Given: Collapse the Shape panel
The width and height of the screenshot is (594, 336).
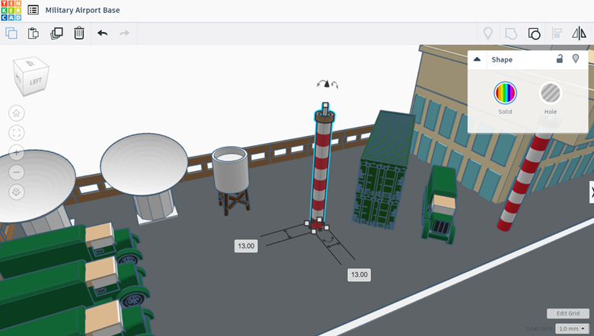Looking at the screenshot, I should tap(477, 59).
